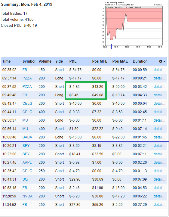Open FB symbol link at 09:40:48
Image resolution: width=169 pixels, height=217 pixels.
pos(25,95)
